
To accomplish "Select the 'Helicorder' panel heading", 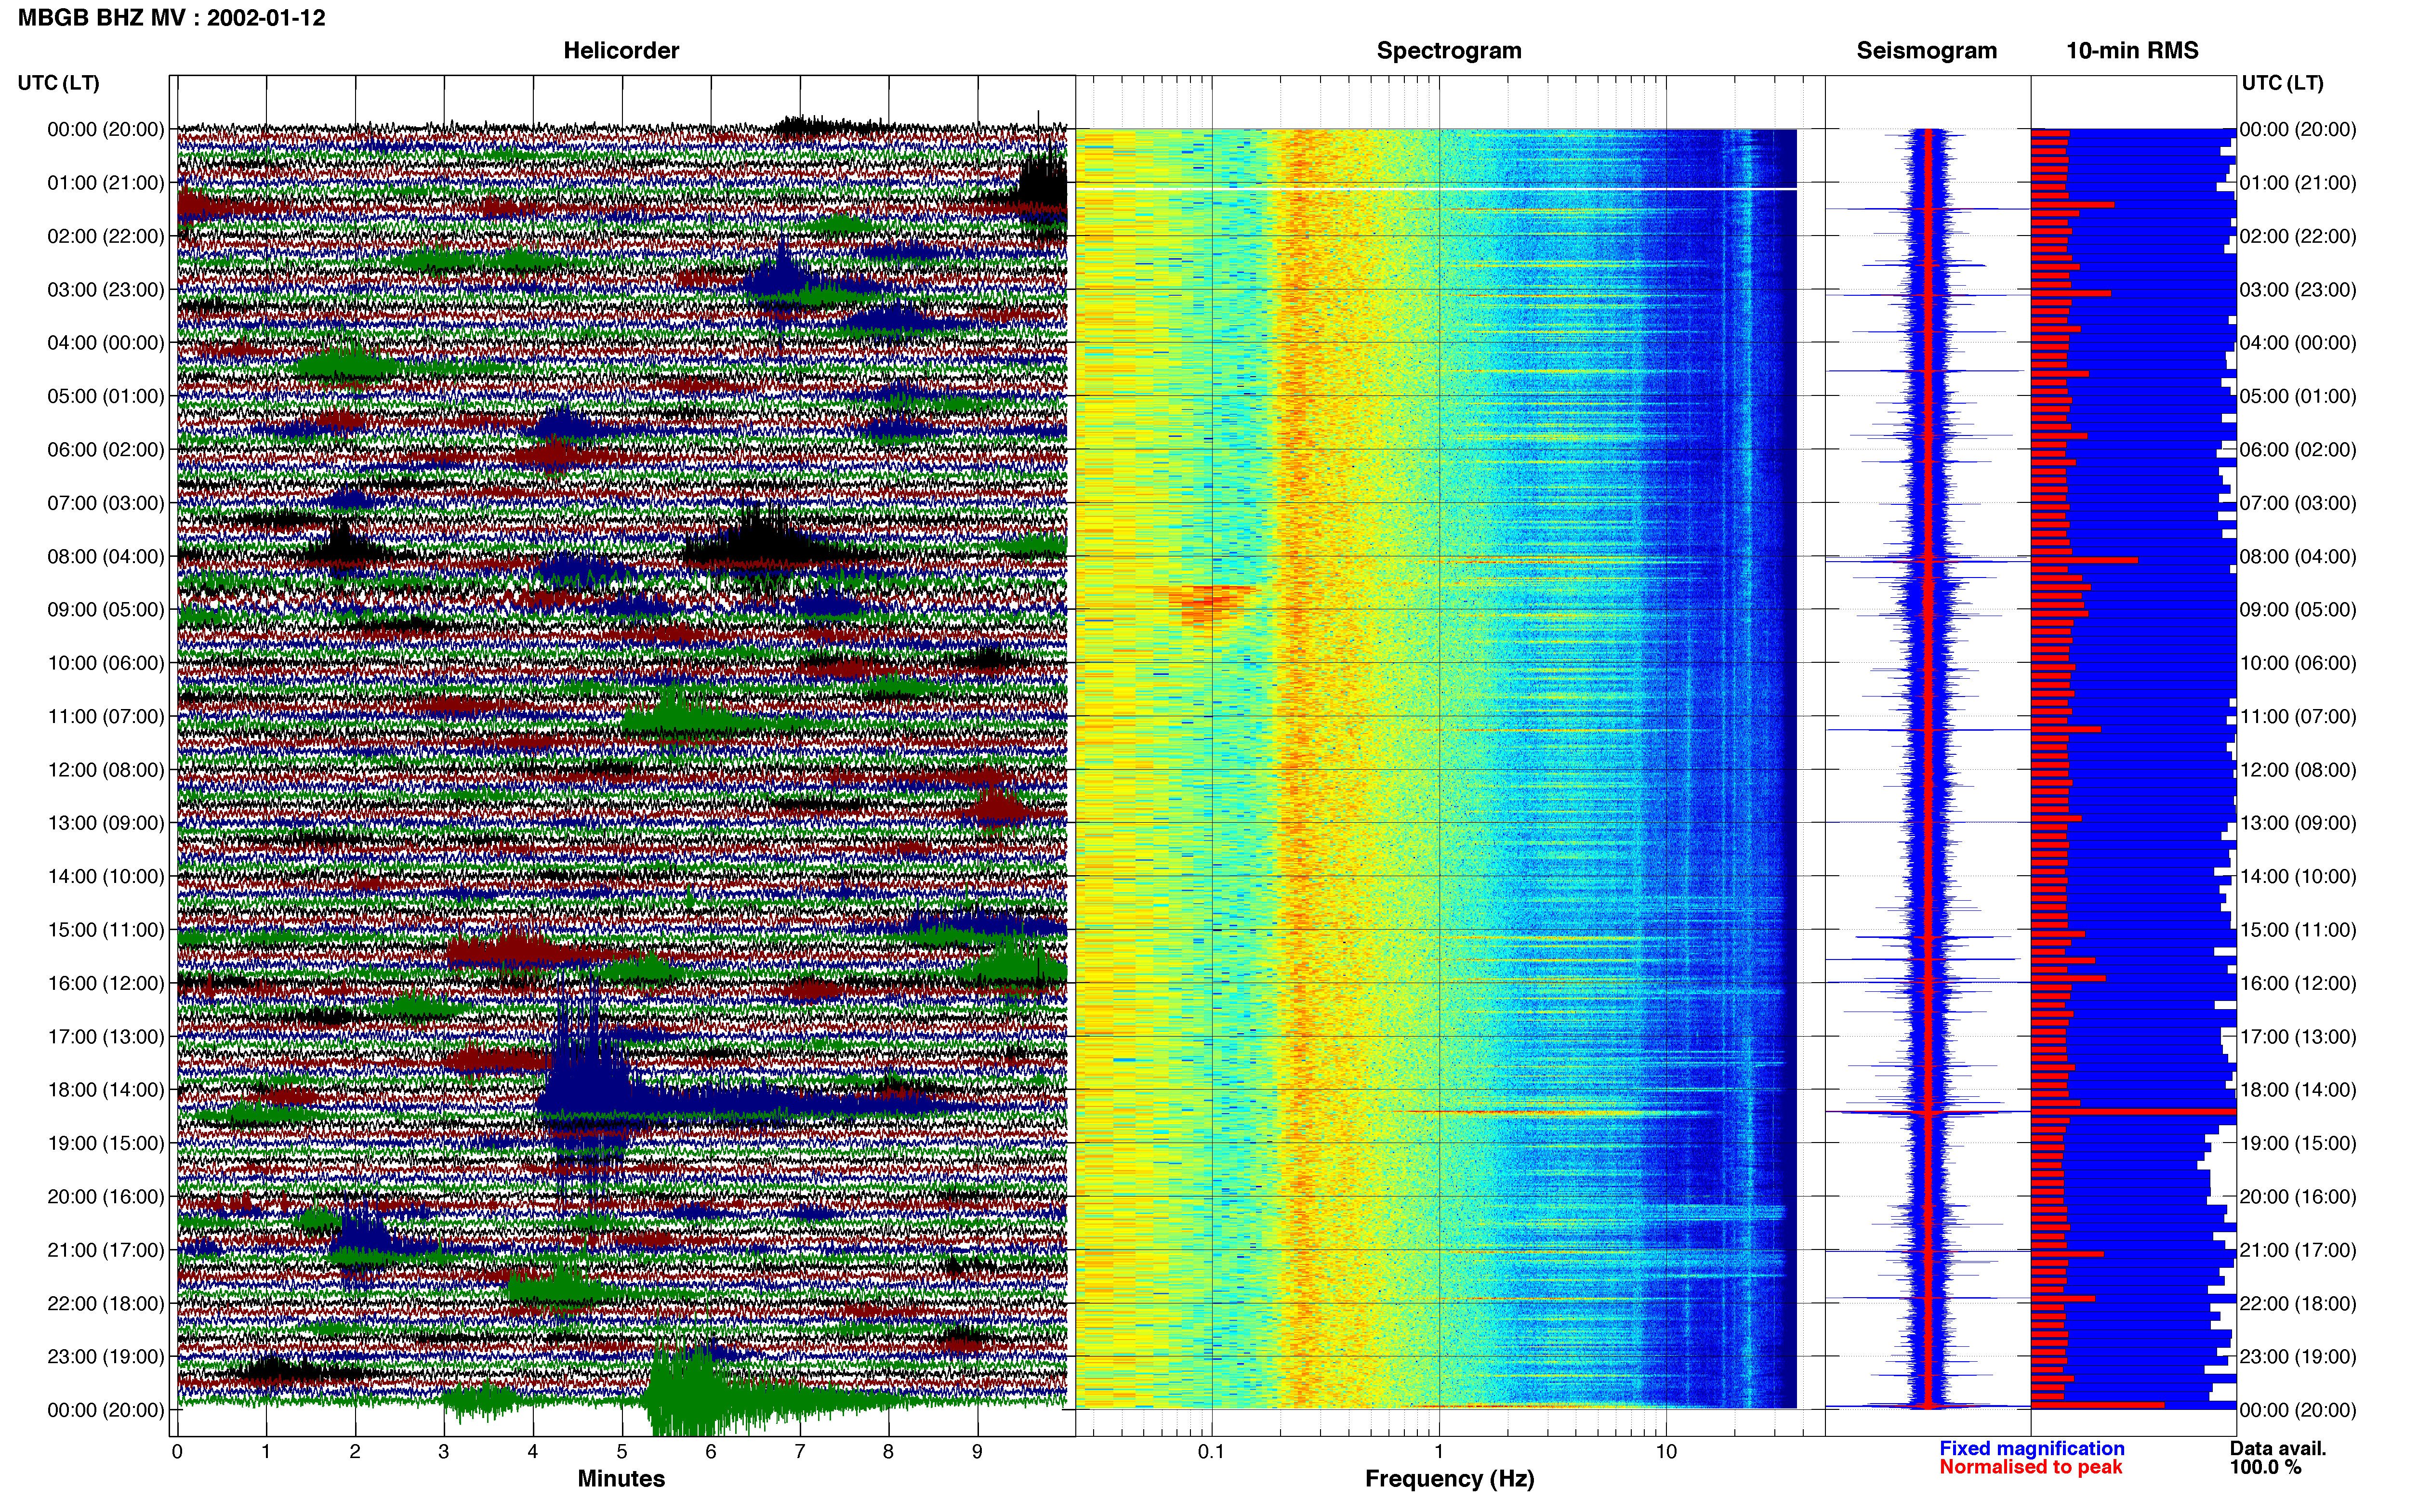I will point(620,50).
